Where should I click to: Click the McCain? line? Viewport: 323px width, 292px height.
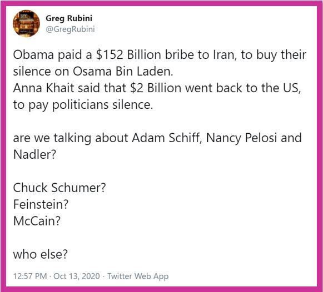pyautogui.click(x=37, y=221)
